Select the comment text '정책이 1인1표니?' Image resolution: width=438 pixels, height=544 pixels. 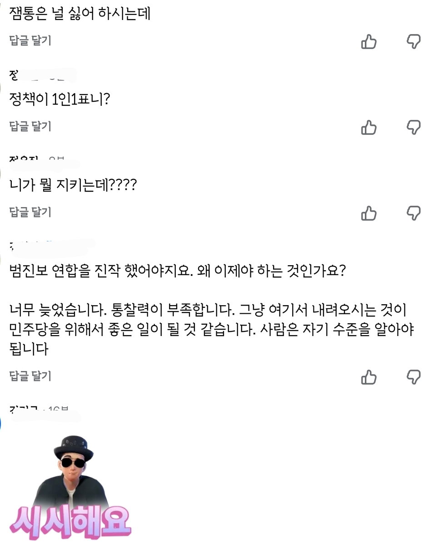pyautogui.click(x=60, y=99)
